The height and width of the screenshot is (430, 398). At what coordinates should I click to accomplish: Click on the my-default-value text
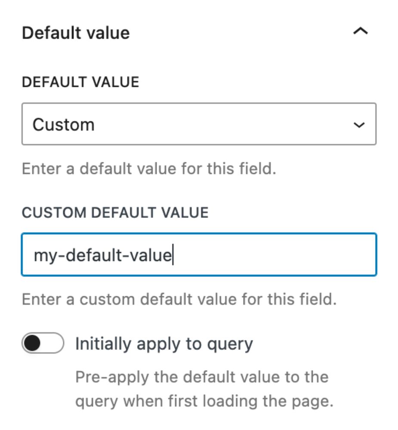pos(102,255)
